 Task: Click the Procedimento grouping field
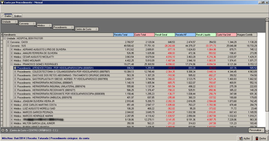[x=63, y=27]
